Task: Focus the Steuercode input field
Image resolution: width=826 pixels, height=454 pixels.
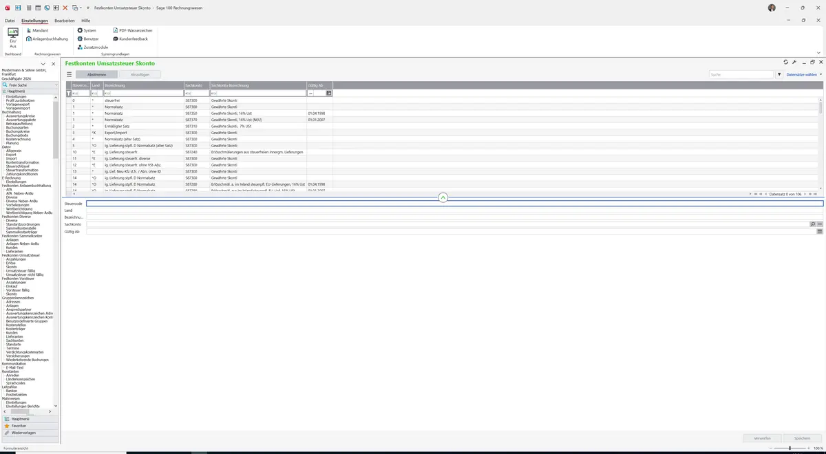Action: (454, 204)
